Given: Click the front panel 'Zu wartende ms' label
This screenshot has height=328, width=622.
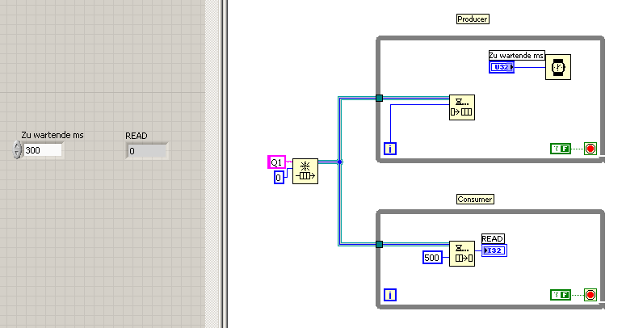Looking at the screenshot, I should pos(53,135).
